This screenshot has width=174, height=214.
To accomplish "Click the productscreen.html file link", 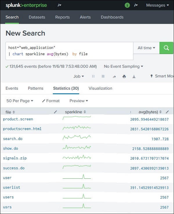I will coord(22,129).
